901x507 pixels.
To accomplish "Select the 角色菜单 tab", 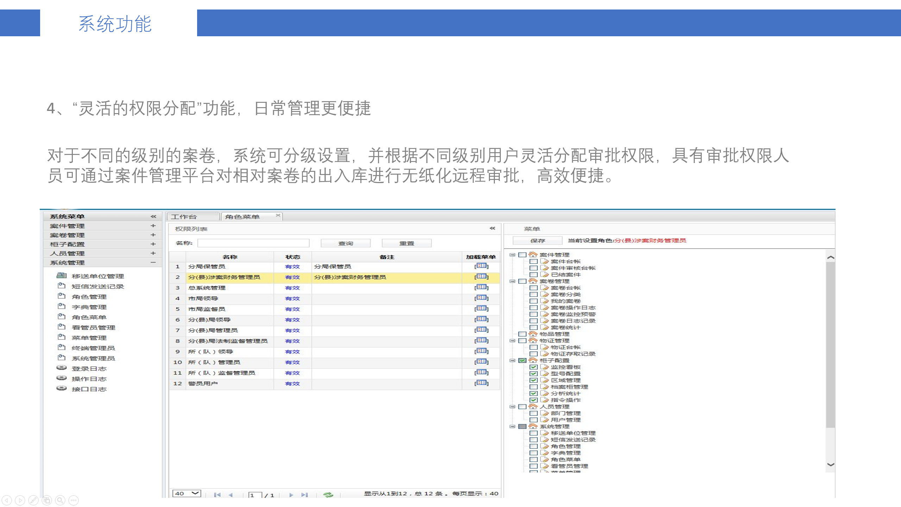I will [x=242, y=217].
